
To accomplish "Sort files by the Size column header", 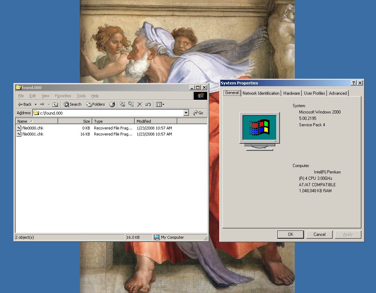I will (x=75, y=121).
